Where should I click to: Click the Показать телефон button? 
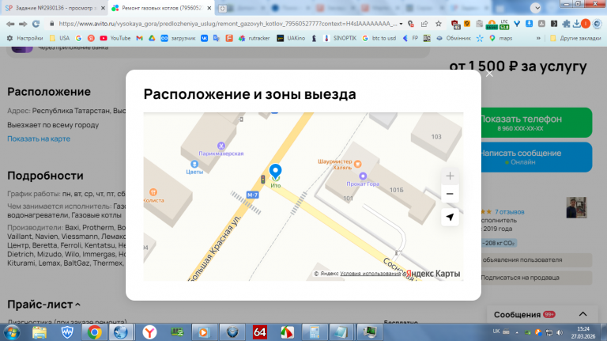pyautogui.click(x=537, y=123)
